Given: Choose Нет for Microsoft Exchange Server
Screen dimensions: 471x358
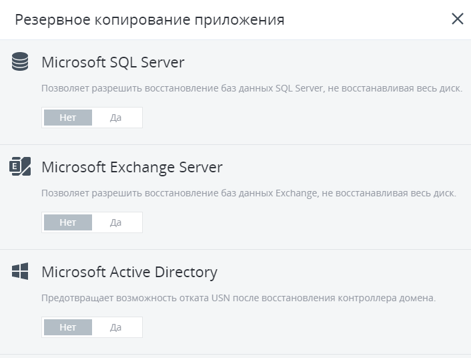Looking at the screenshot, I should coord(67,222).
